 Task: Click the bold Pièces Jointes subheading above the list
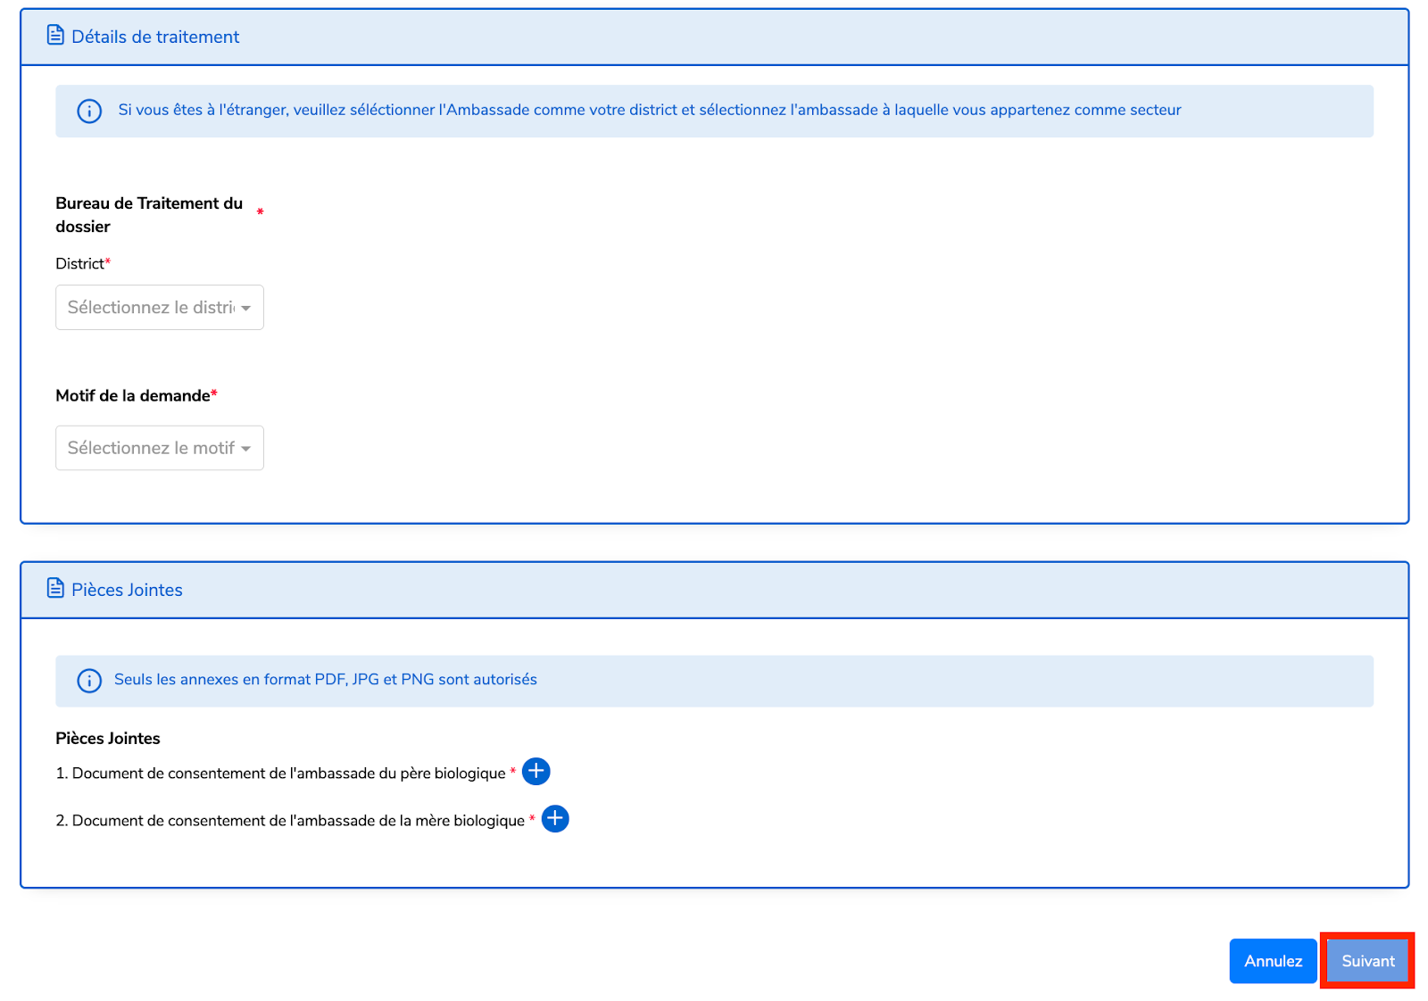pos(108,739)
